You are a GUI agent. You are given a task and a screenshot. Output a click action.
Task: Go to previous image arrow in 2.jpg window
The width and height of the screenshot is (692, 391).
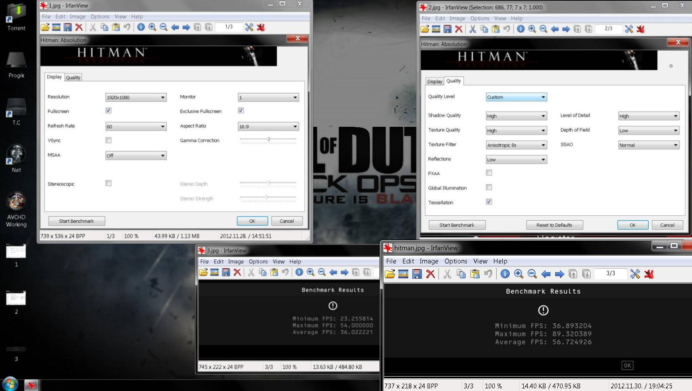click(555, 29)
